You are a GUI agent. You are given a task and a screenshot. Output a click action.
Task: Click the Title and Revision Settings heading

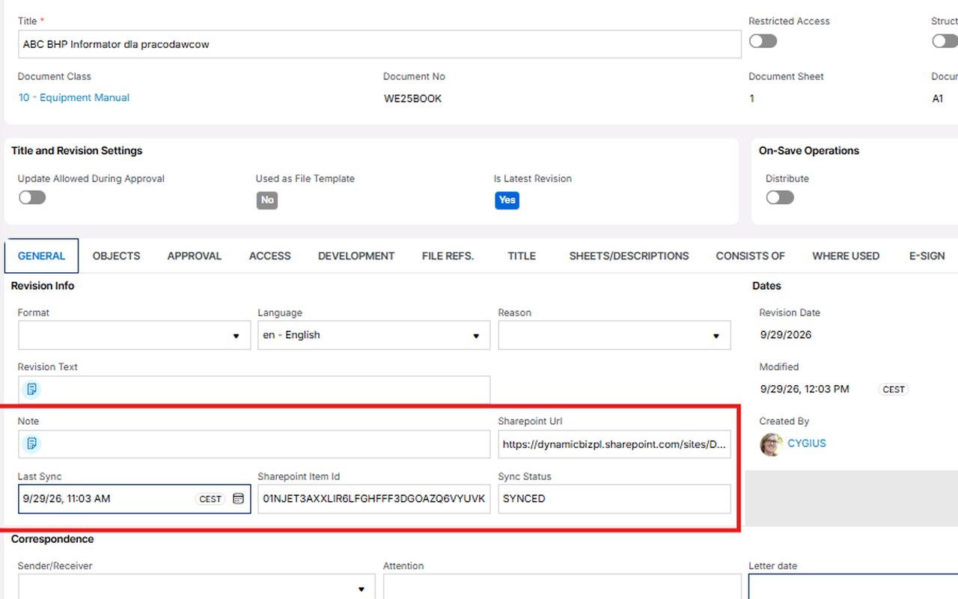coord(76,151)
